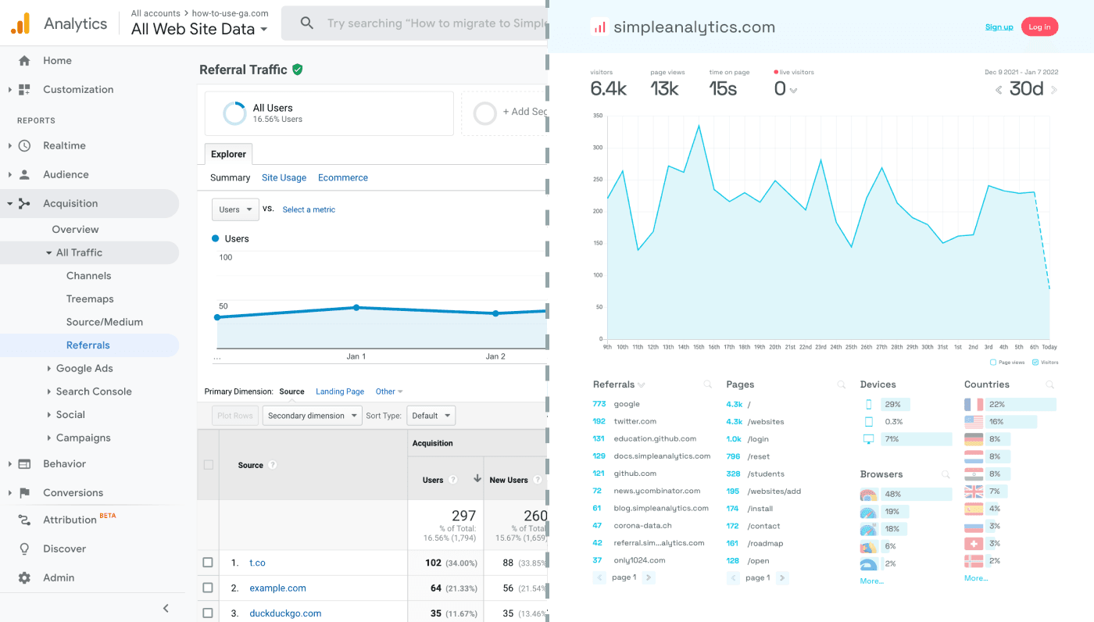The image size is (1094, 622).
Task: Click the Log in button
Action: (1039, 26)
